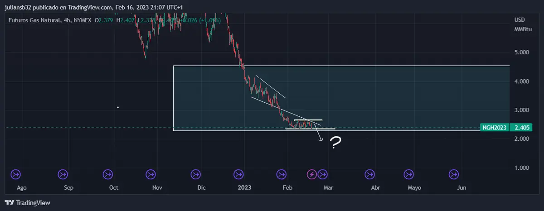Open the rollover event icon above Mayo
The width and height of the screenshot is (544, 211).
(409, 174)
